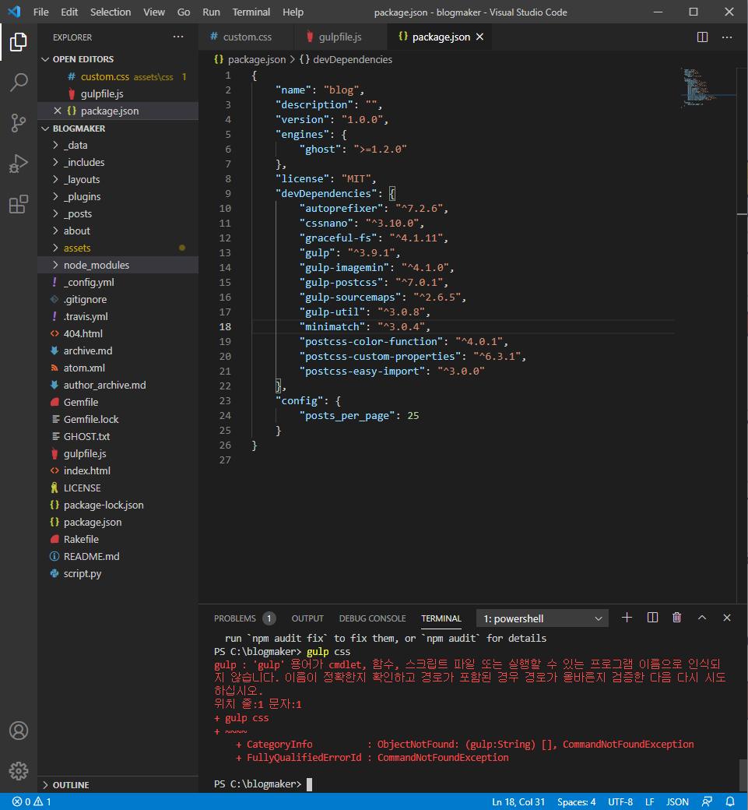
Task: Close package.json in Open Editors list
Action: 58,111
